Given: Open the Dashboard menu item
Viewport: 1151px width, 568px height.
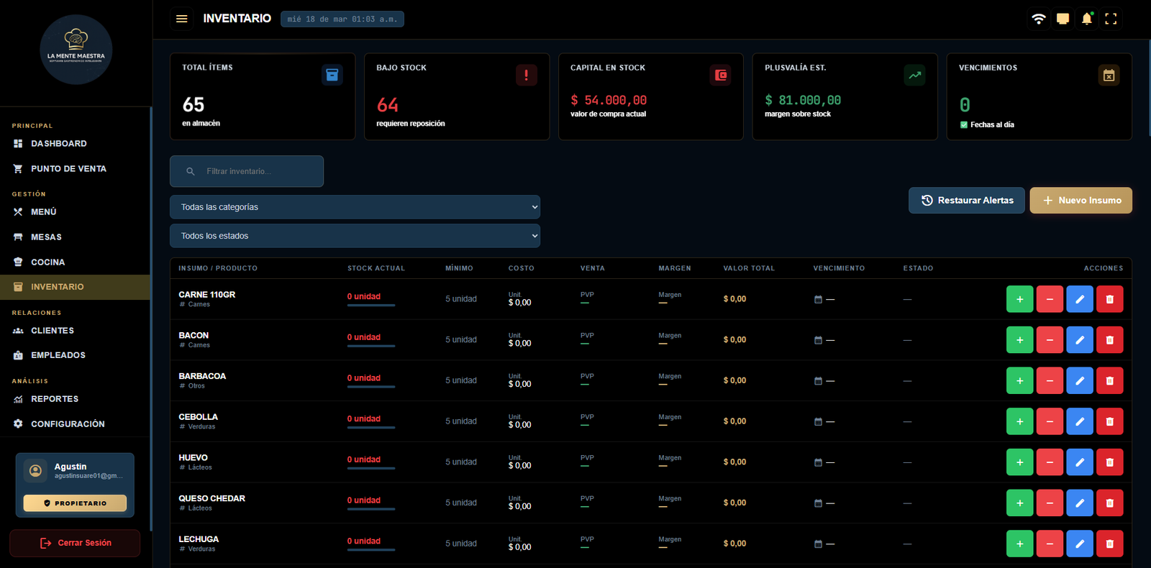Looking at the screenshot, I should coord(58,144).
